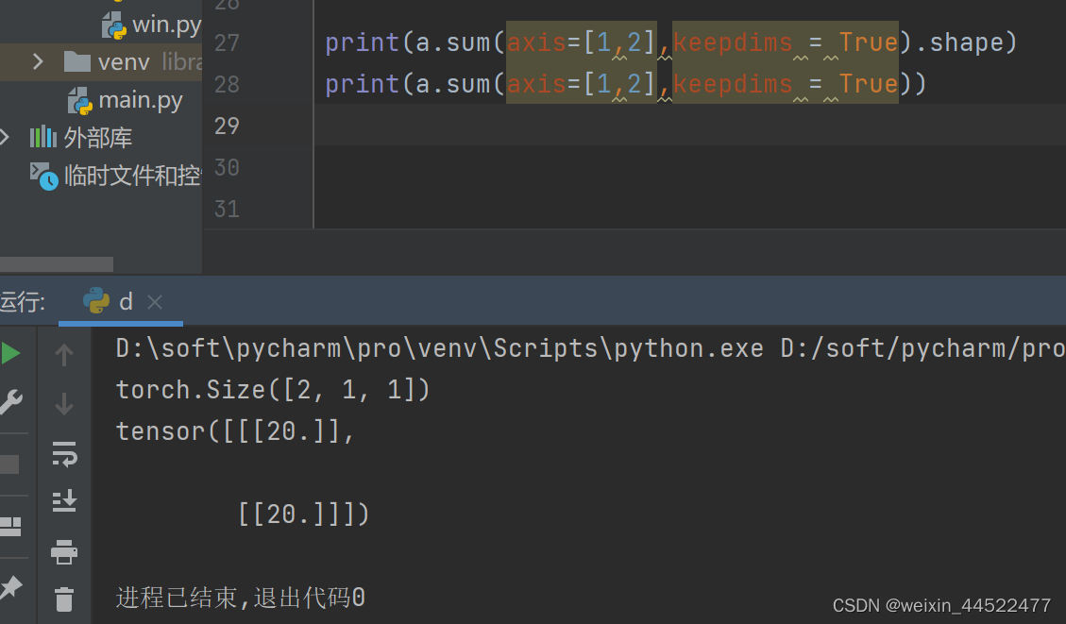Expand the 外部库 node
Viewport: 1066px width, 624px height.
(5, 137)
